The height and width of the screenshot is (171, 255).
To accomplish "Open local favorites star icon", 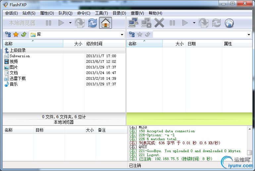I will coord(16,34).
